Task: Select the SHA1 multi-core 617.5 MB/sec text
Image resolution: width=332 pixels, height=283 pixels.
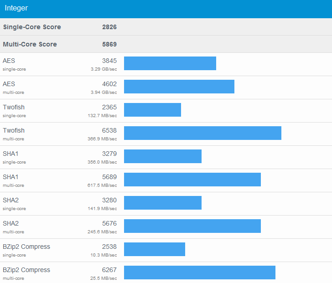Action: click(x=102, y=185)
